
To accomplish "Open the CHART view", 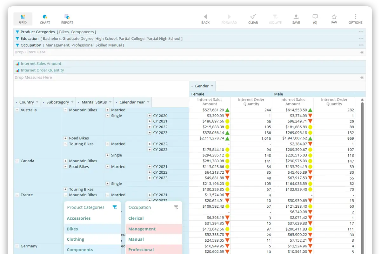I will 45,19.
